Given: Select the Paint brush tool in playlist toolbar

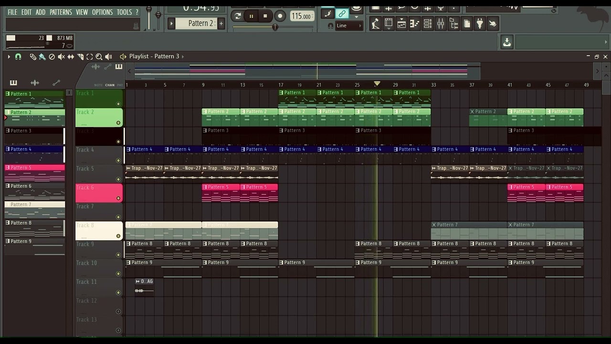Looking at the screenshot, I should (42, 56).
